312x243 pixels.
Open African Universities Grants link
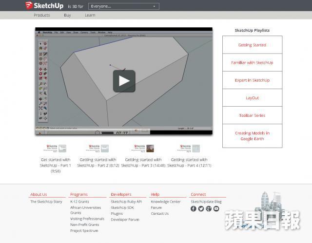coord(86,210)
